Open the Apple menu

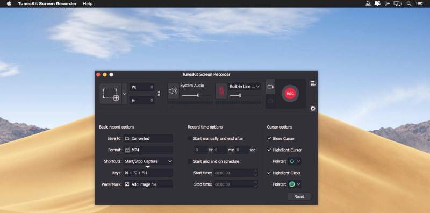click(x=9, y=4)
